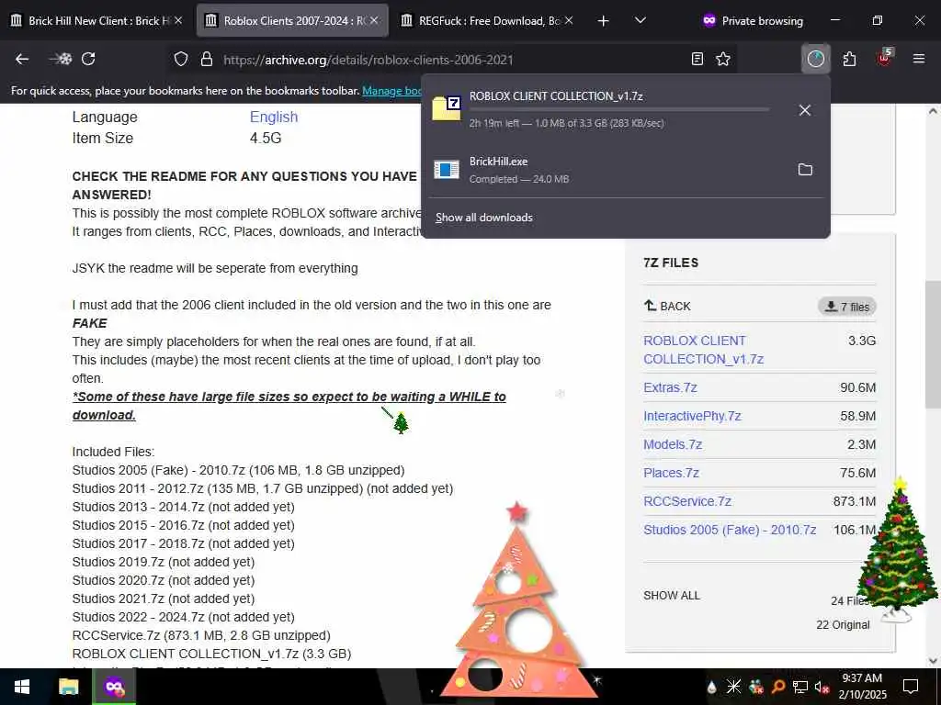The height and width of the screenshot is (705, 941).
Task: Click the magnifier search tray icon
Action: pyautogui.click(x=778, y=687)
